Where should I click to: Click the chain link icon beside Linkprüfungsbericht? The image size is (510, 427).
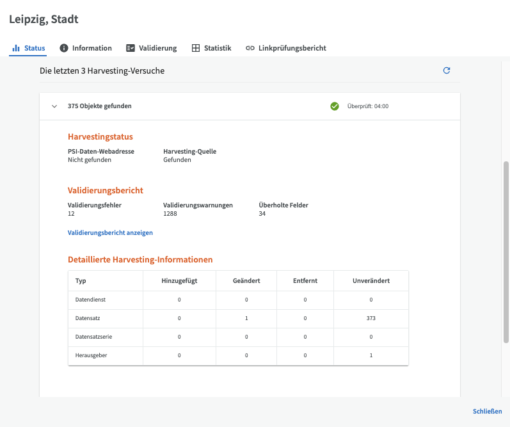(x=250, y=48)
